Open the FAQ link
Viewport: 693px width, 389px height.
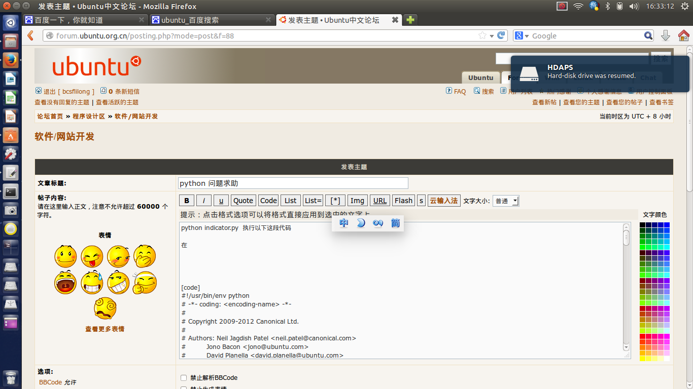[460, 92]
